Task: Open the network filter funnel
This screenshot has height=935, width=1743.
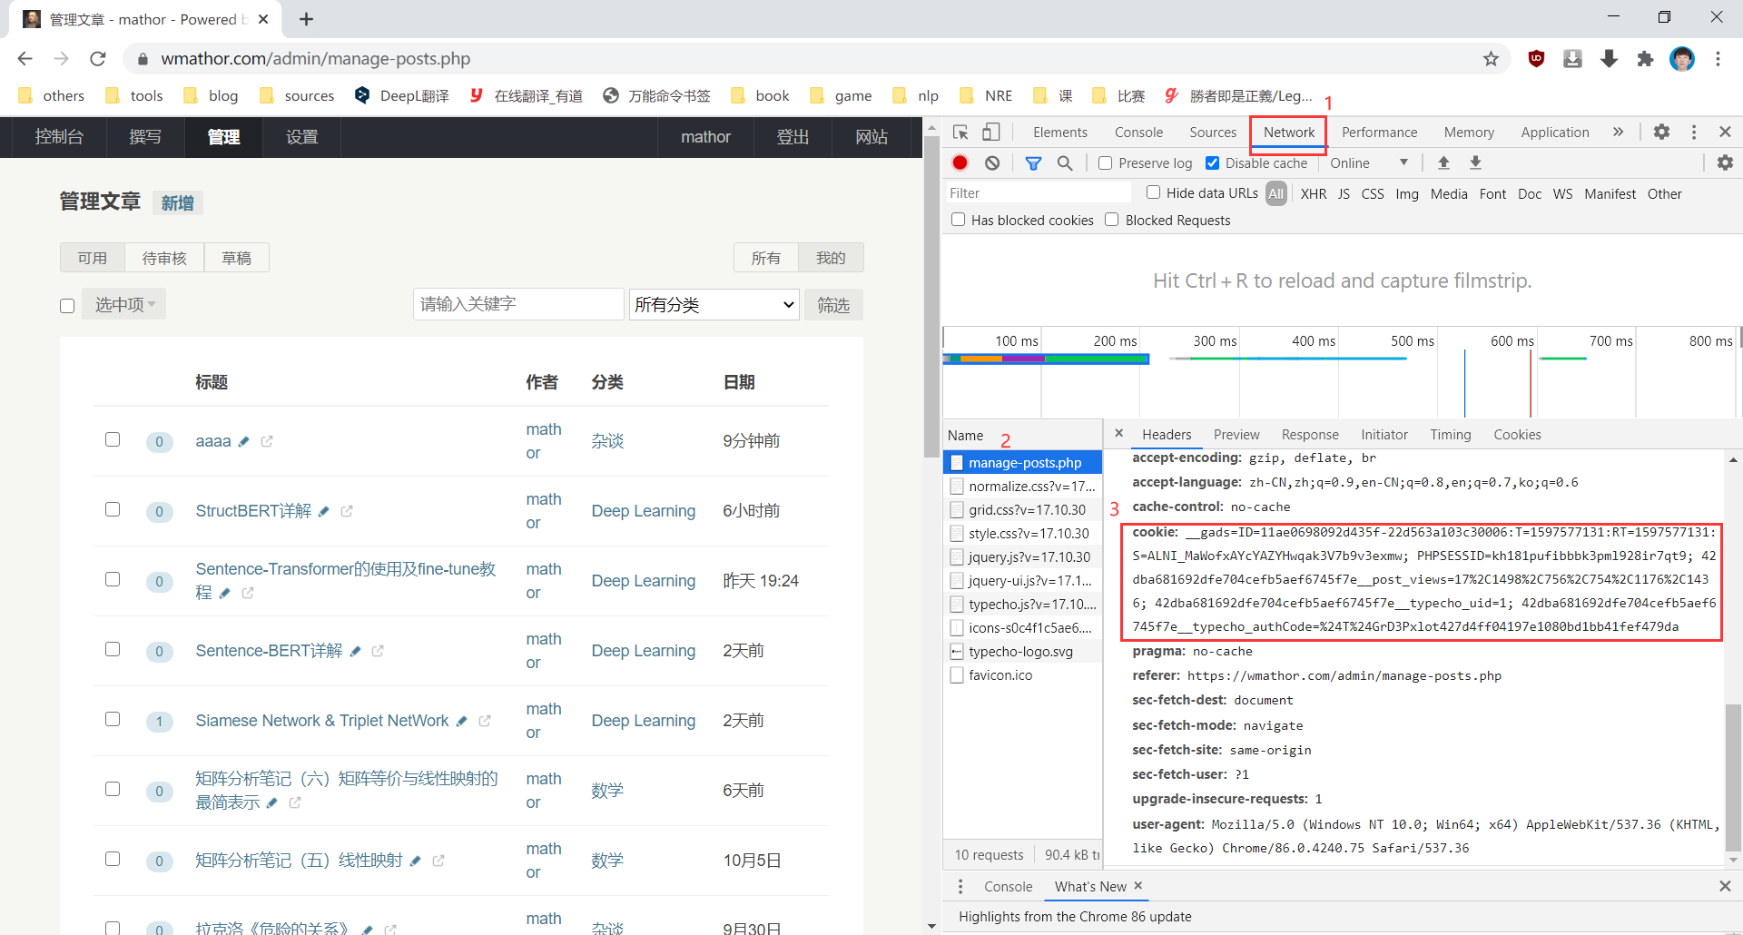Action: [1032, 162]
